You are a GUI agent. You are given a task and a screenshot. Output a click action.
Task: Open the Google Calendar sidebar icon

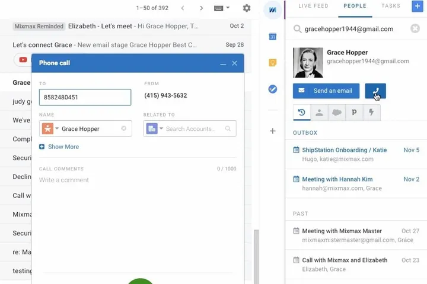point(273,37)
